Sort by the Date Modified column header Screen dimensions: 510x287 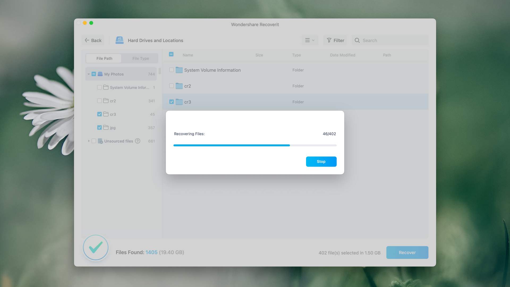342,55
